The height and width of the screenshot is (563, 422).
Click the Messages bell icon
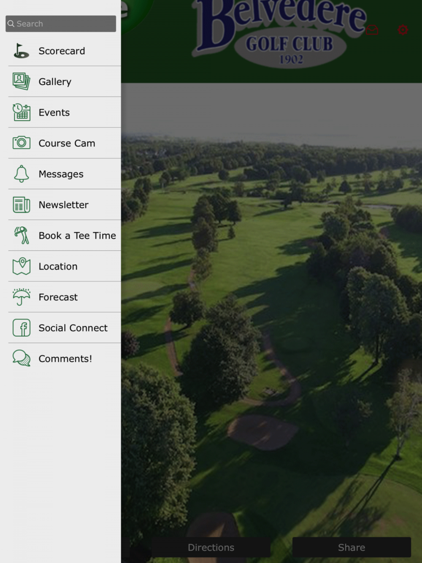[x=21, y=174]
